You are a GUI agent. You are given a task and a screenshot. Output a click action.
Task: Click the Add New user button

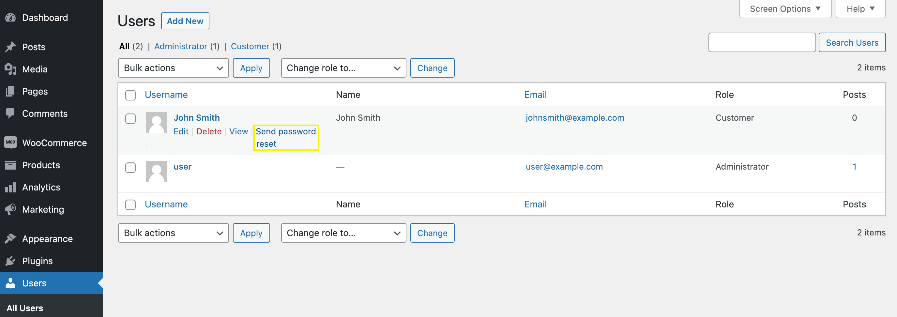click(x=185, y=21)
